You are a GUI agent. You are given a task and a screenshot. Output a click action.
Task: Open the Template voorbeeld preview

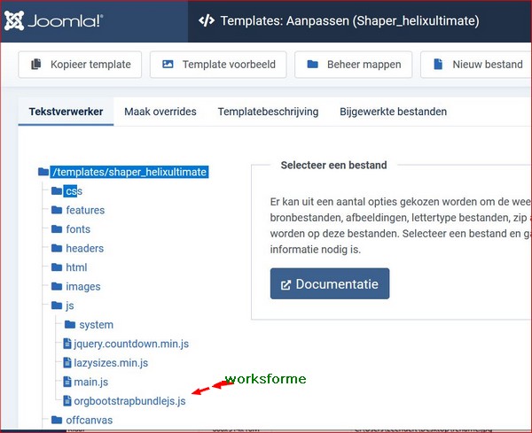(219, 65)
